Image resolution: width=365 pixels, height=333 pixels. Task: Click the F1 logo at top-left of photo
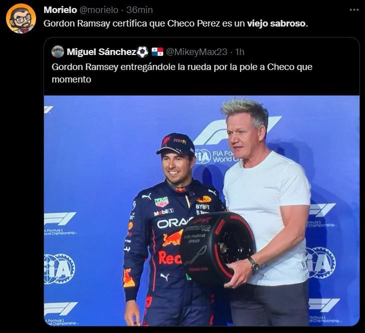(x=49, y=109)
